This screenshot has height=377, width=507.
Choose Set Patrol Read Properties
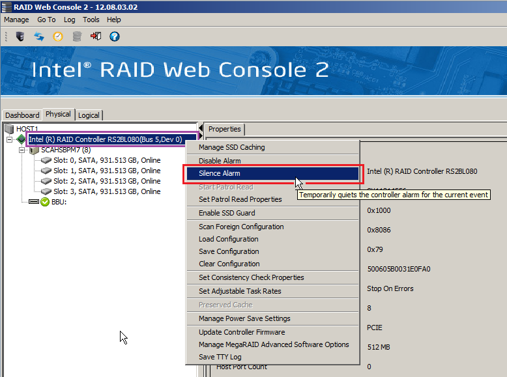pos(272,199)
